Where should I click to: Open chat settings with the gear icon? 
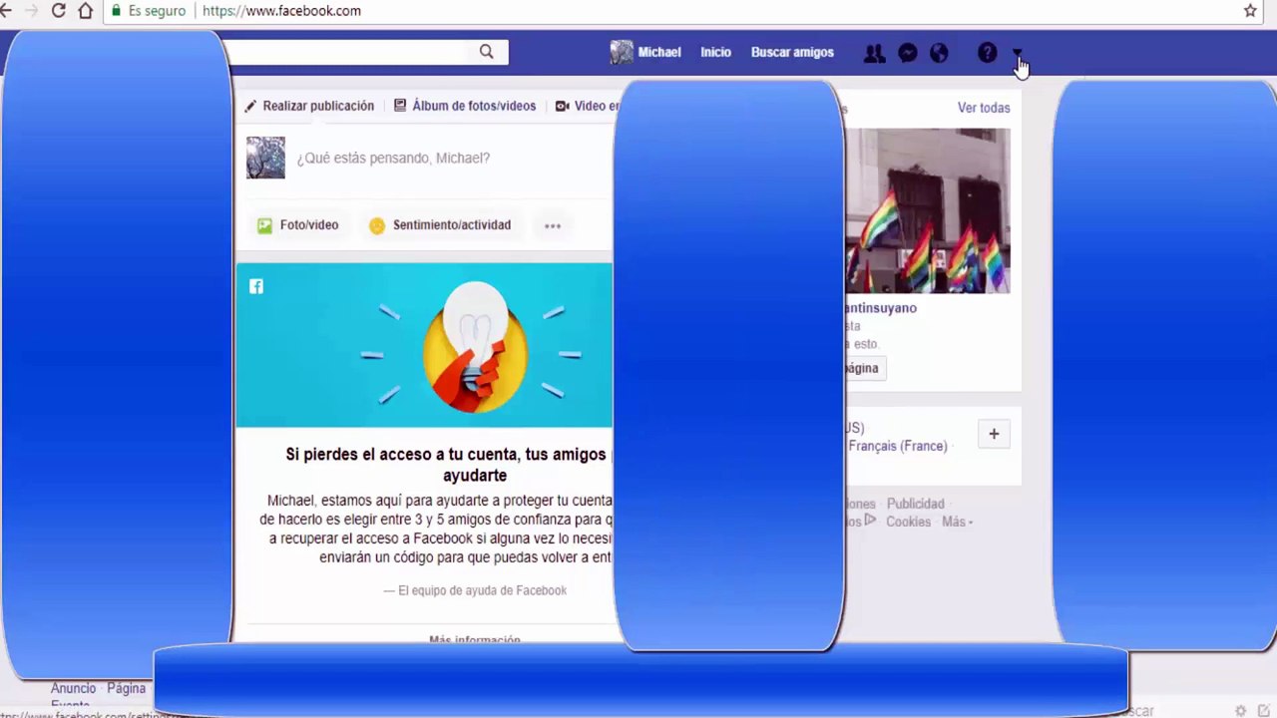(x=1240, y=711)
